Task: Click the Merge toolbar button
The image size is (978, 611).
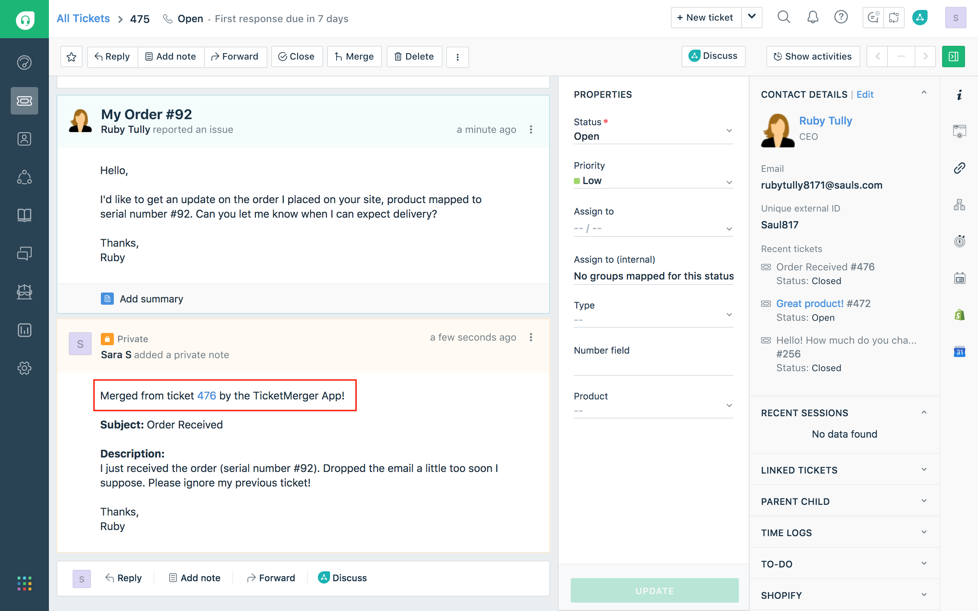Action: point(354,57)
